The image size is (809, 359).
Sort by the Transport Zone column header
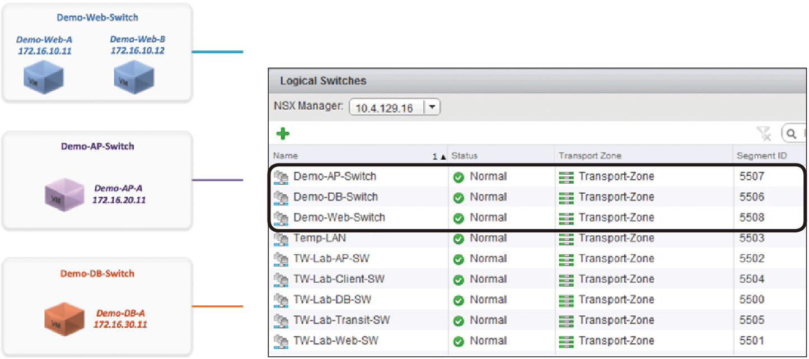click(x=644, y=156)
